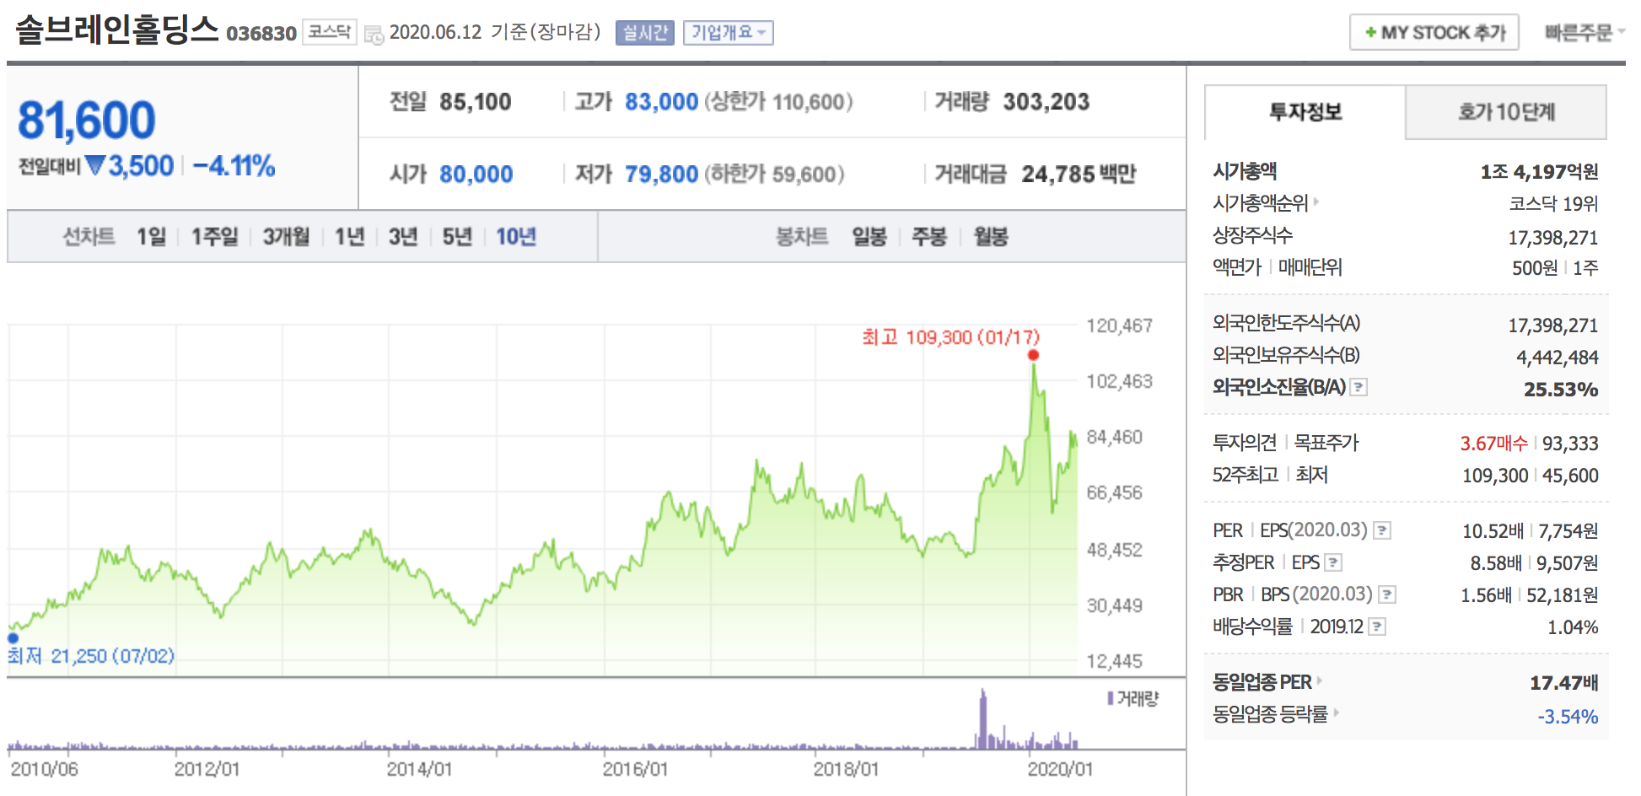Viewport: 1641px width, 796px height.
Task: Click the 시가 80,000 value
Action: 476,174
